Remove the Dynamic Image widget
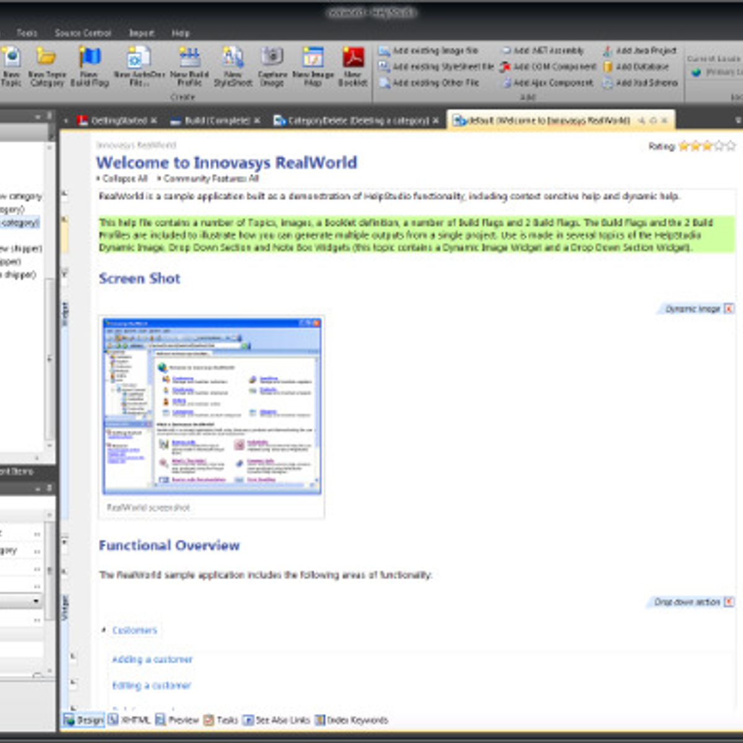743x743 pixels. 729,308
